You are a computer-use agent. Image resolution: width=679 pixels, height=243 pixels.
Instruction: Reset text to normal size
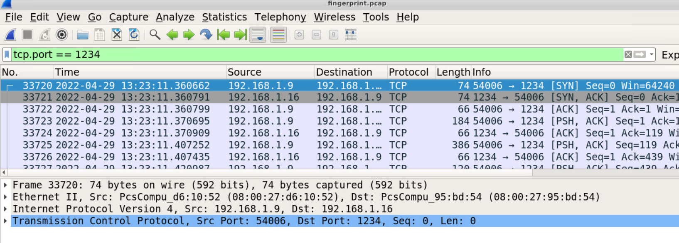333,35
